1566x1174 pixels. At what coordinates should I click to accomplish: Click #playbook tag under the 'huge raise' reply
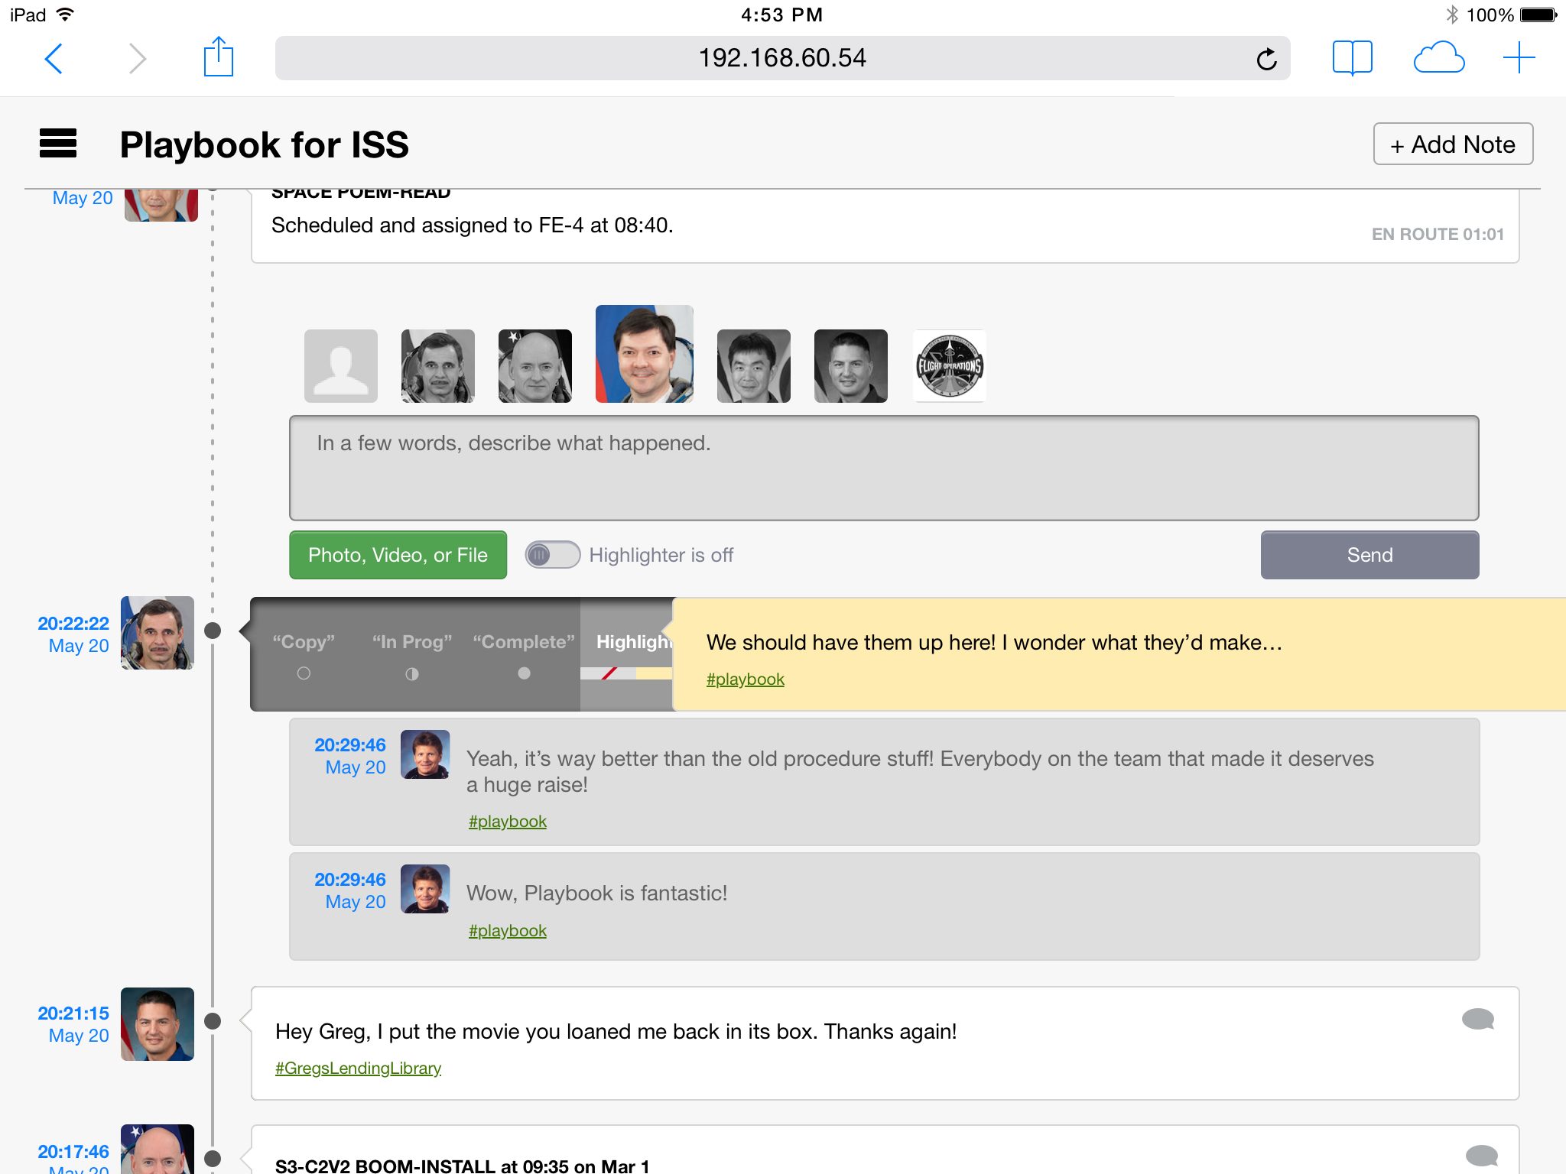[x=508, y=821]
